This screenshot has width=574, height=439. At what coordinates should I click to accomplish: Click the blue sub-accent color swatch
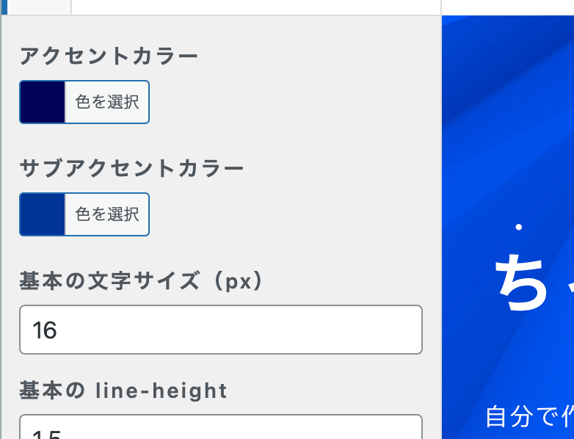[x=43, y=214]
